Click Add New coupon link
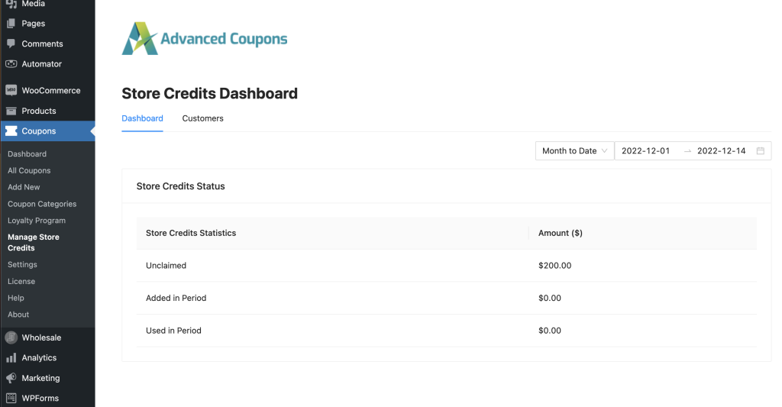 click(24, 187)
